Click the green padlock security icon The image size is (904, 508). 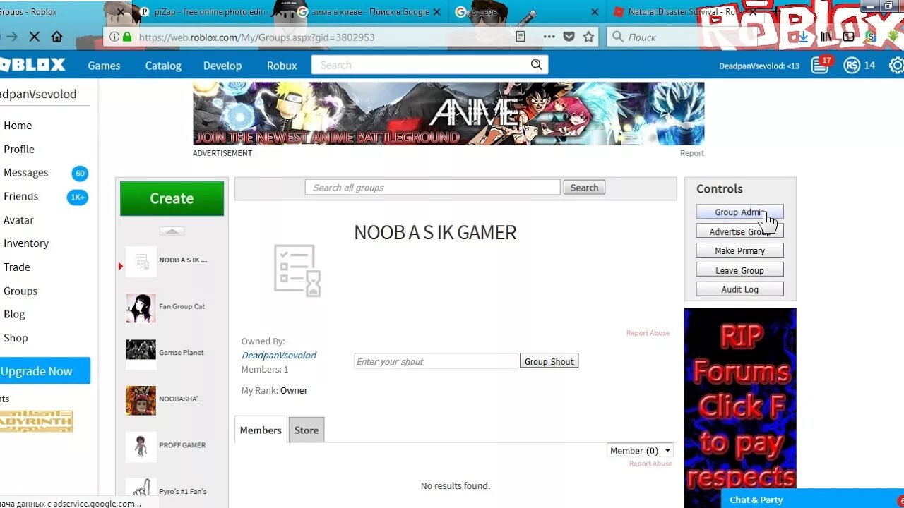coord(127,37)
